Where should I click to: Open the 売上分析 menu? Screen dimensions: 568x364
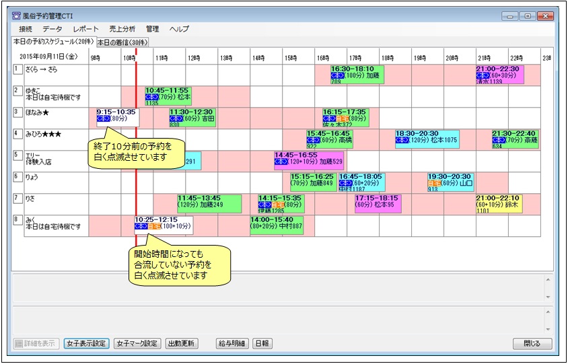tap(122, 29)
